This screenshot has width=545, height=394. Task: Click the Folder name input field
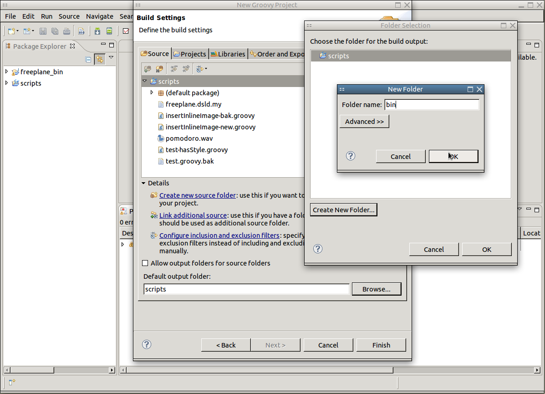[x=432, y=105]
